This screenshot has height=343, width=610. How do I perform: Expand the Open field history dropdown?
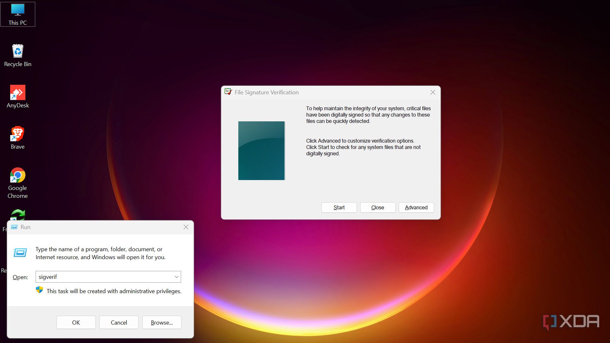click(177, 277)
